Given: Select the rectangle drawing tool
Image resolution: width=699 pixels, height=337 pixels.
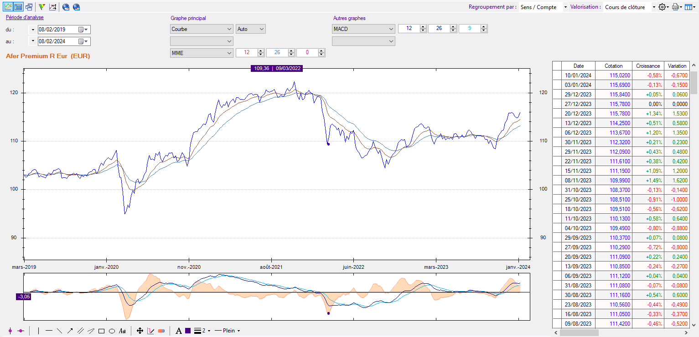Looking at the screenshot, I should (101, 331).
